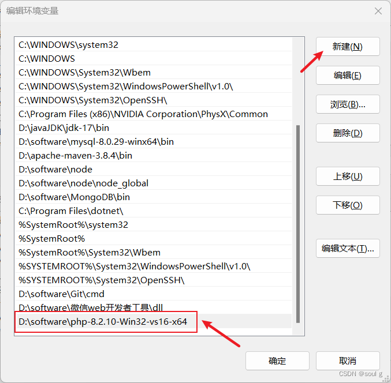Select D:\software\Git\cmd entry

coord(154,294)
